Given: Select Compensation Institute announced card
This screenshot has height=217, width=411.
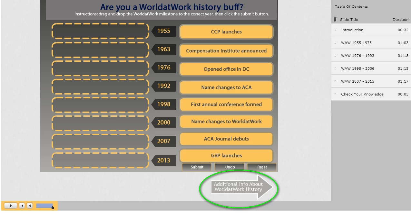Looking at the screenshot, I should [226, 51].
